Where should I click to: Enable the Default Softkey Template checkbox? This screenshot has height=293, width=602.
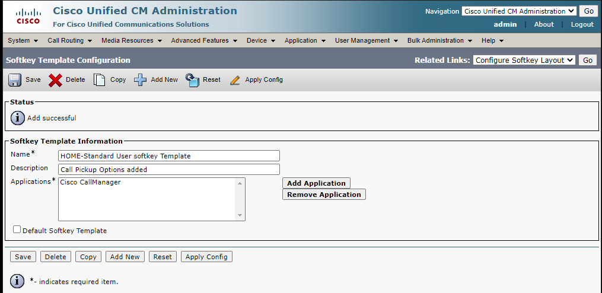click(x=17, y=230)
